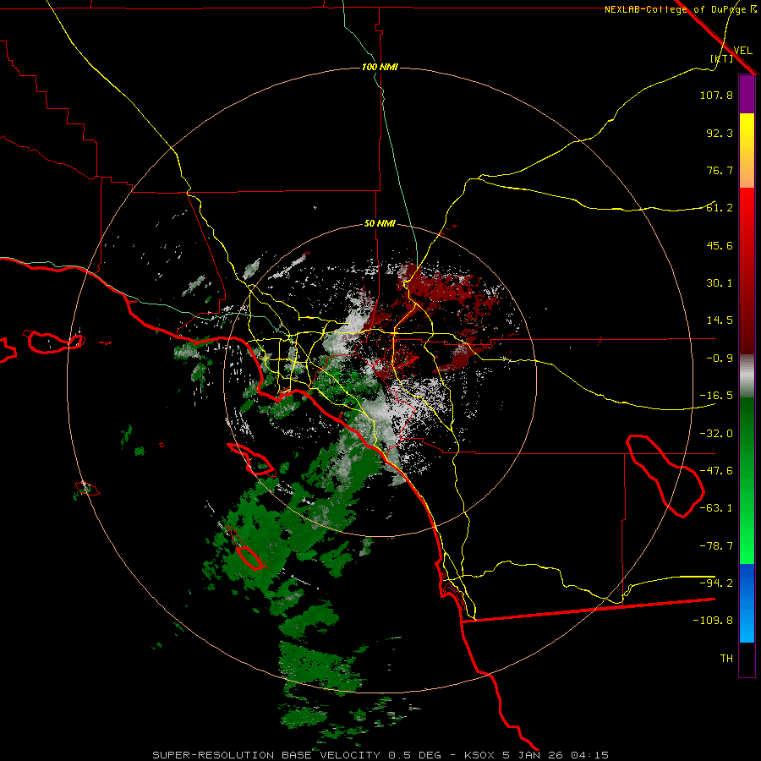Click the VEL label above the scale
Viewport: 761px width, 761px height.
pyautogui.click(x=742, y=50)
